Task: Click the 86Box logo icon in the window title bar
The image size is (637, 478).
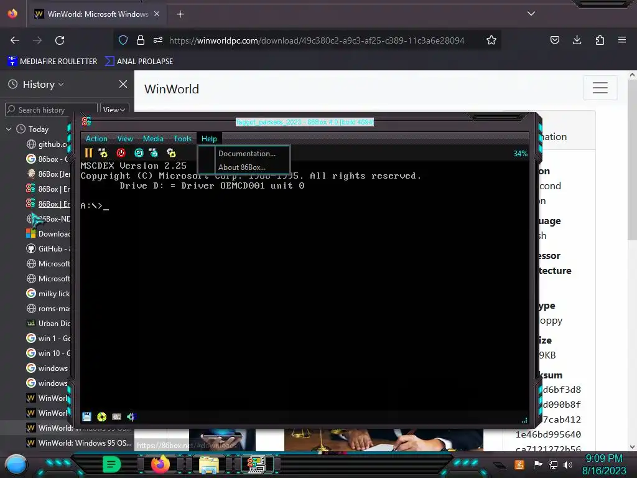Action: pos(86,121)
